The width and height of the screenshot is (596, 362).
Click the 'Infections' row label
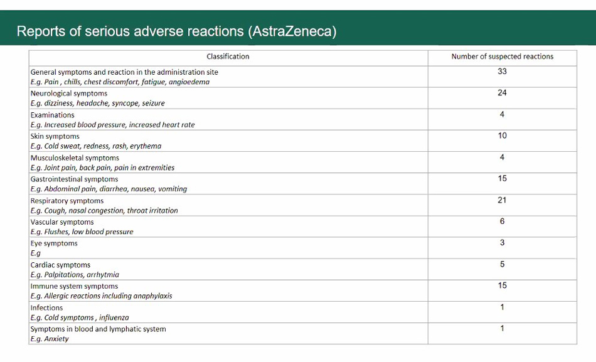pyautogui.click(x=46, y=308)
